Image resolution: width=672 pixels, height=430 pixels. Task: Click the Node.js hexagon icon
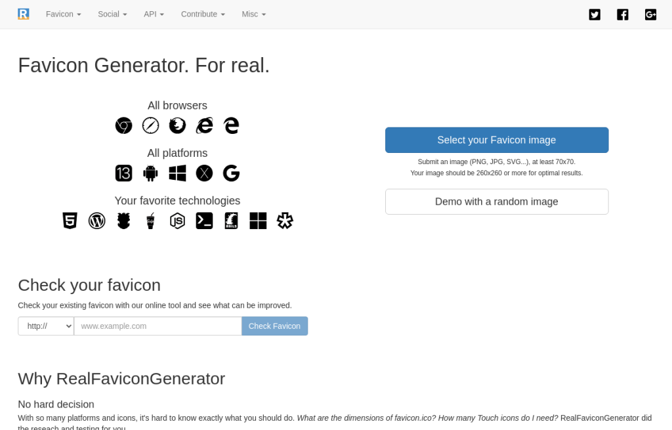point(177,221)
